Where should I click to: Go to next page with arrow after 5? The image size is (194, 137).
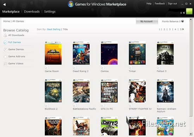(x=183, y=29)
